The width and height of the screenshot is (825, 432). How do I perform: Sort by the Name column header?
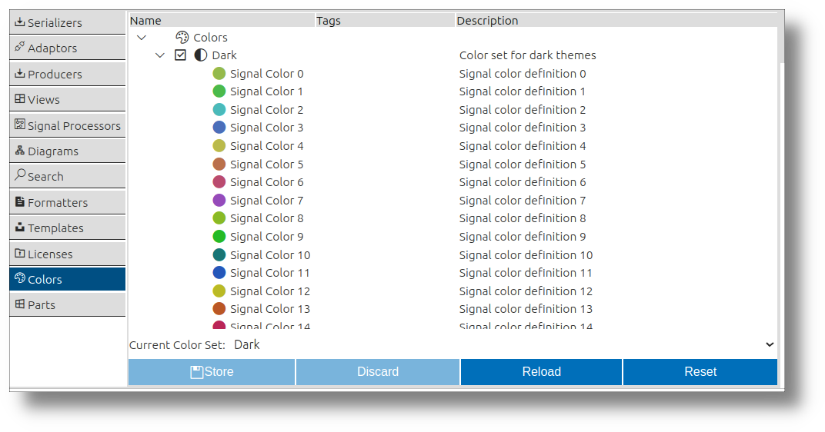[x=222, y=21]
